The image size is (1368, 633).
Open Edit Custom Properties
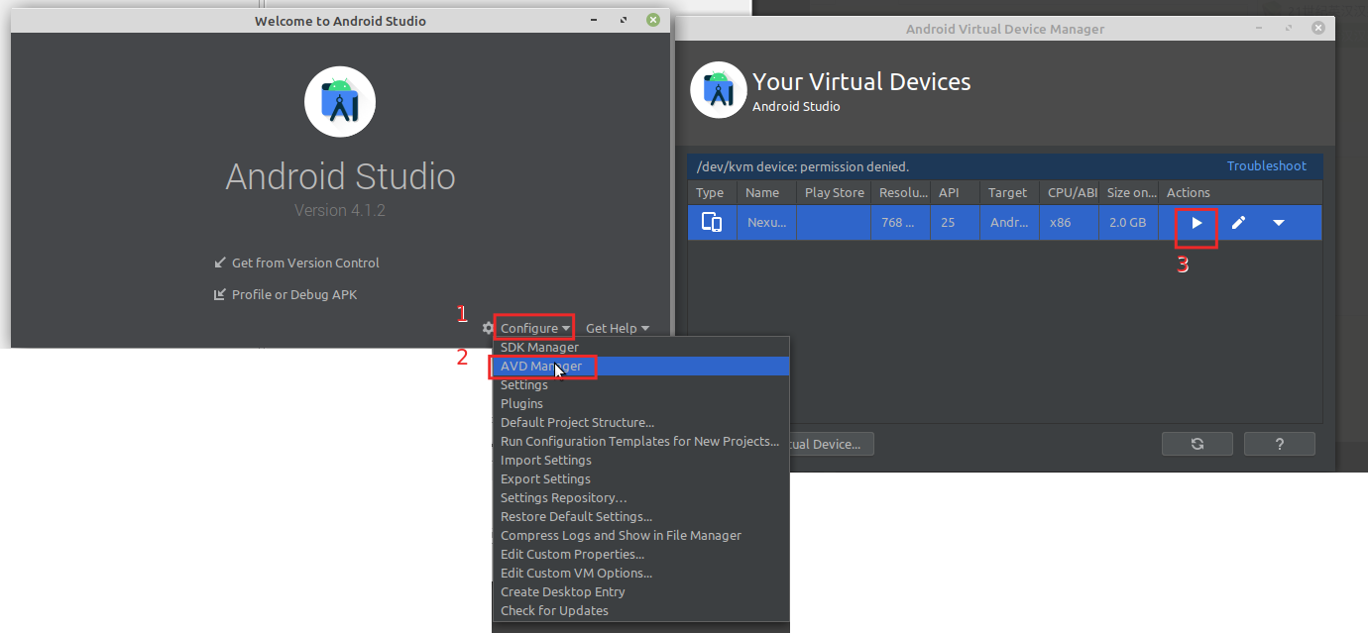(x=641, y=555)
